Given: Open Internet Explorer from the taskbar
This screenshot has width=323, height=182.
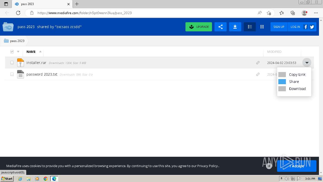Looking at the screenshot, I should point(20,179).
